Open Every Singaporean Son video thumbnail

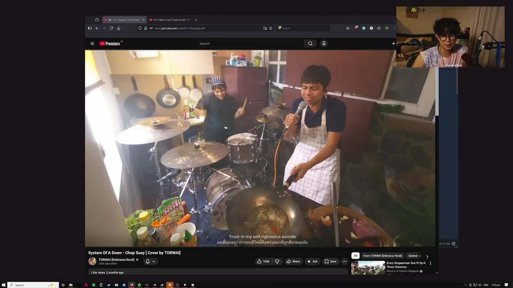tap(368, 268)
